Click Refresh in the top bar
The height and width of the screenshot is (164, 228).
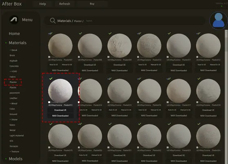(65, 4)
